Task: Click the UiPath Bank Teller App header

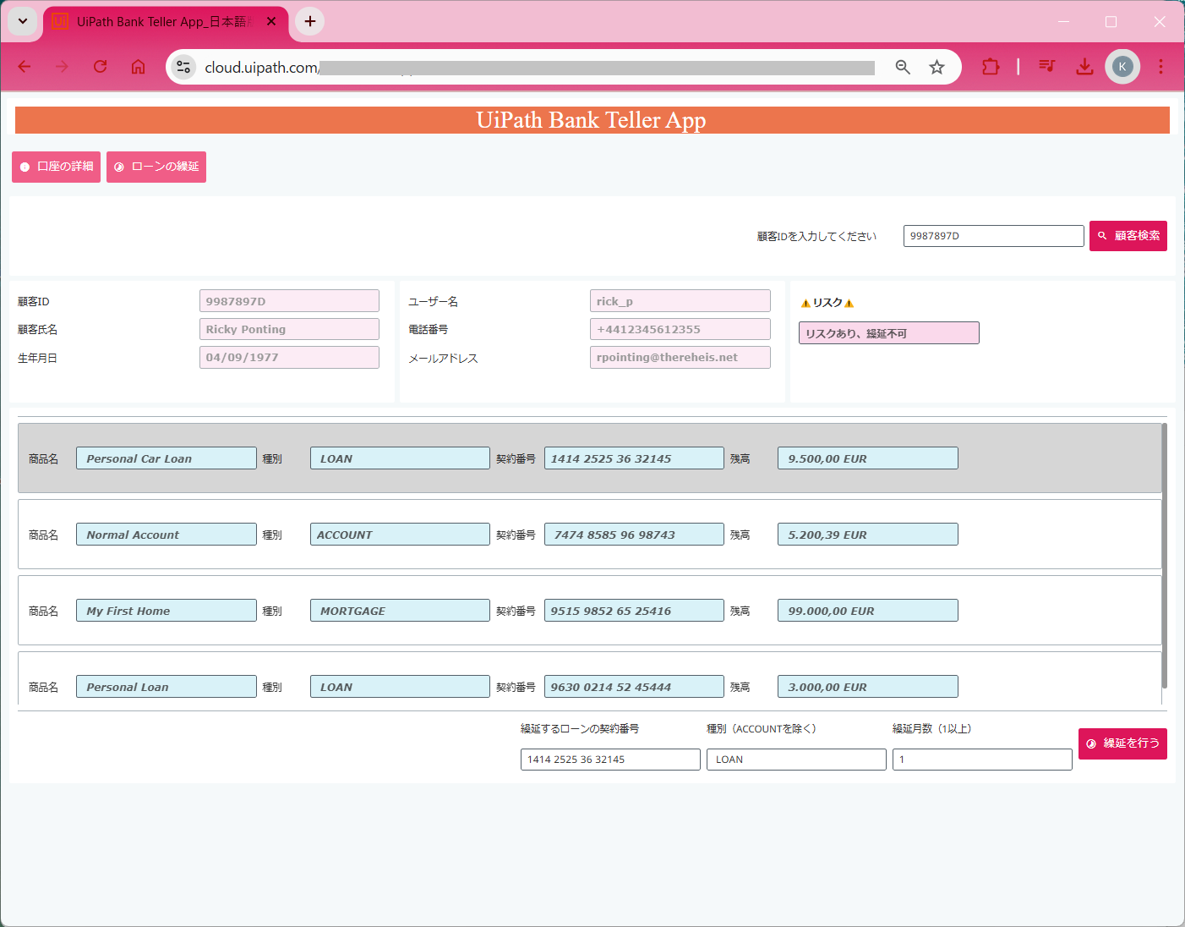Action: click(x=592, y=120)
